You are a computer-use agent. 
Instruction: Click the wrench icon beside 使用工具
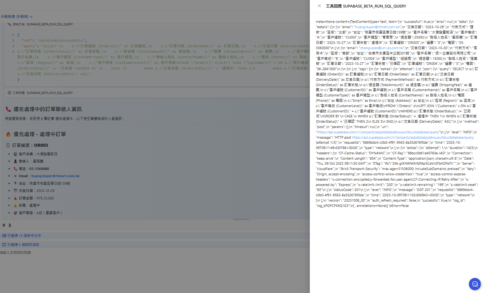click(x=9, y=24)
